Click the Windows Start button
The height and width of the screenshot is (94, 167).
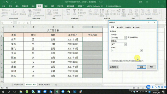click(3, 92)
